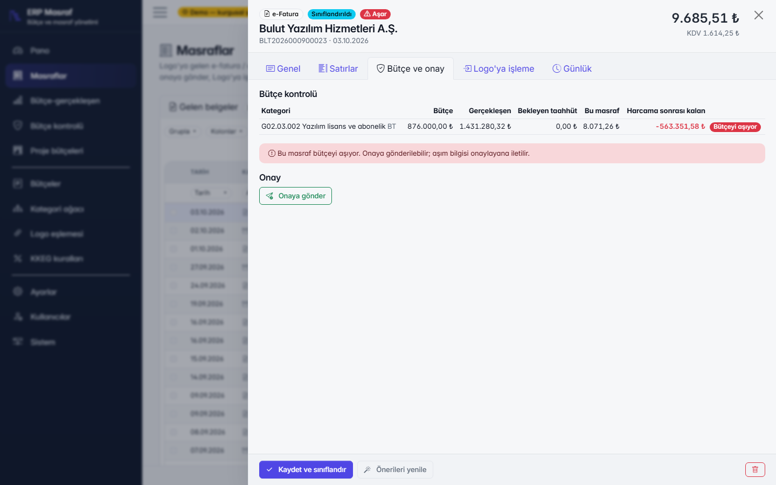Select the Bütçe ve onay tab
The height and width of the screenshot is (485, 776).
411,68
